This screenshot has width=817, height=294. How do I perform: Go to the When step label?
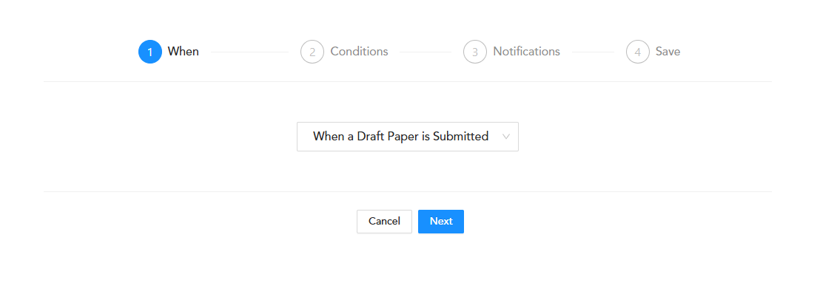tap(184, 52)
